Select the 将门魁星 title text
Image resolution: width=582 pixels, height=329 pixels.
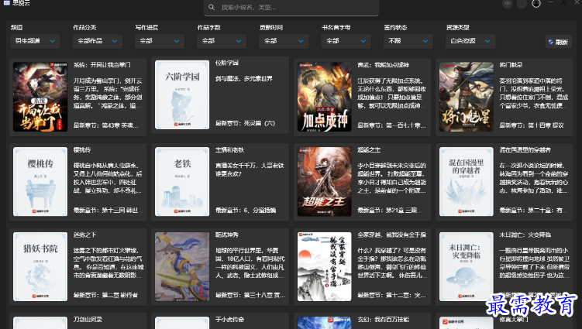511,65
